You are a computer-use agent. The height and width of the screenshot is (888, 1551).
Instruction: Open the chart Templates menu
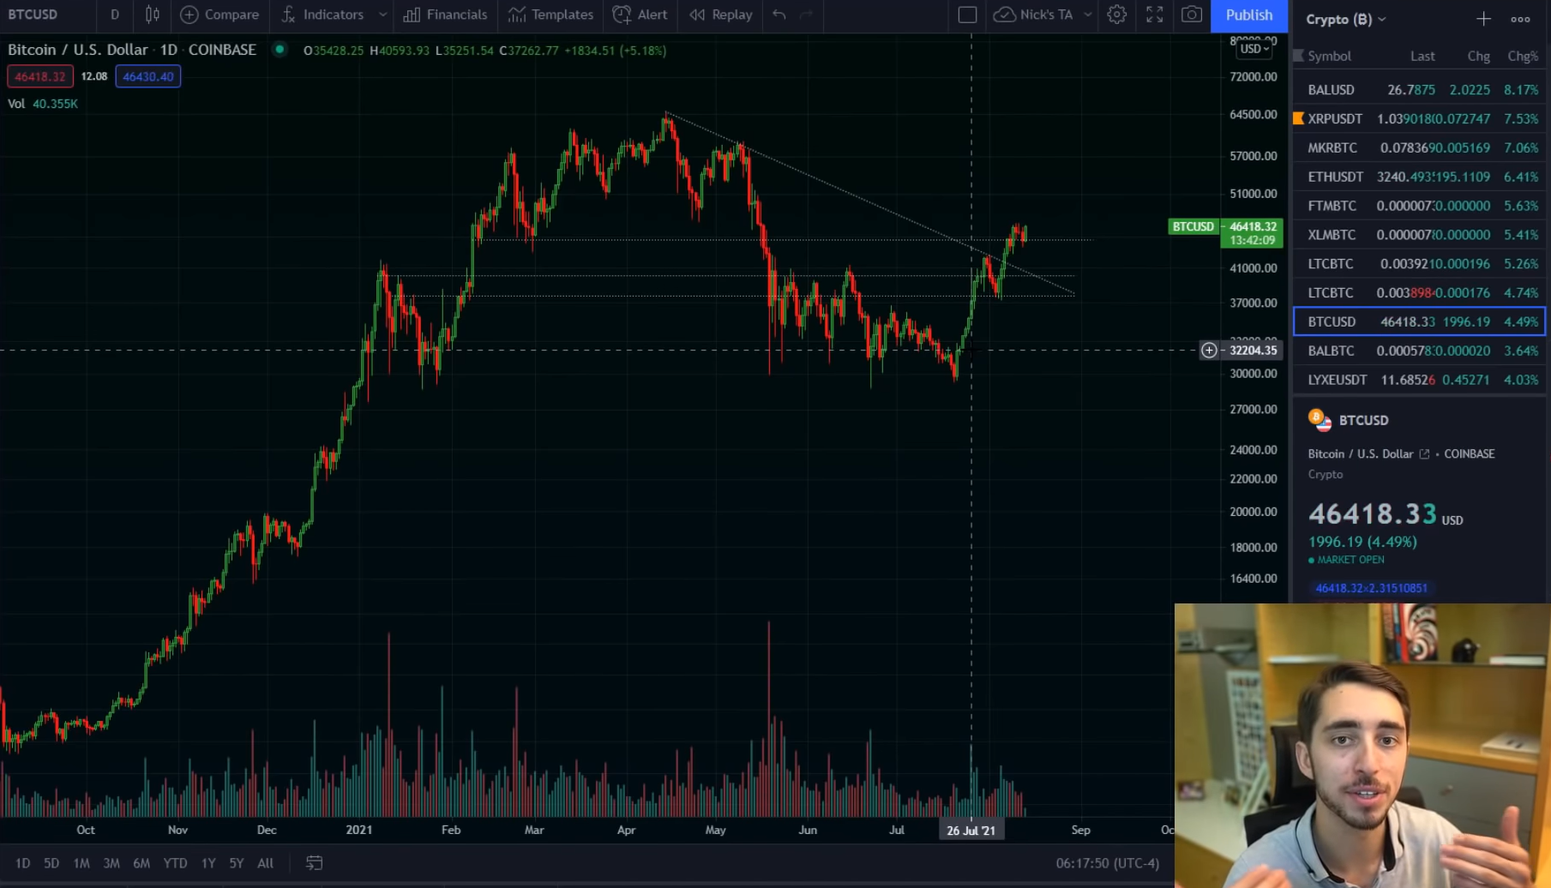coord(550,15)
